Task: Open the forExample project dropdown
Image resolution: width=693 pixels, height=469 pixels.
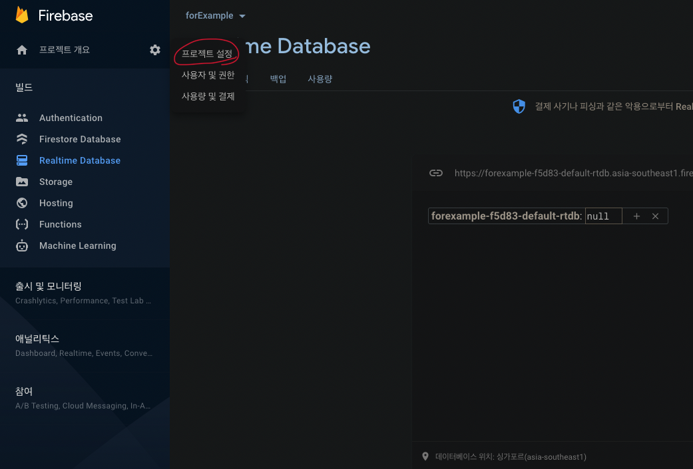Action: click(215, 15)
